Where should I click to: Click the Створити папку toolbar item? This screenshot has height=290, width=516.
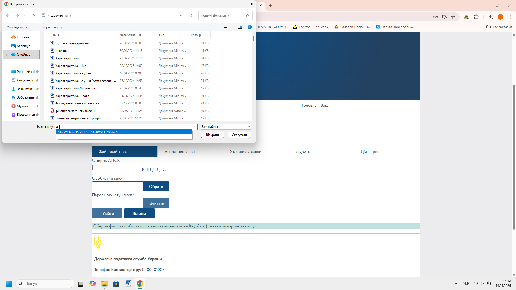pyautogui.click(x=51, y=27)
